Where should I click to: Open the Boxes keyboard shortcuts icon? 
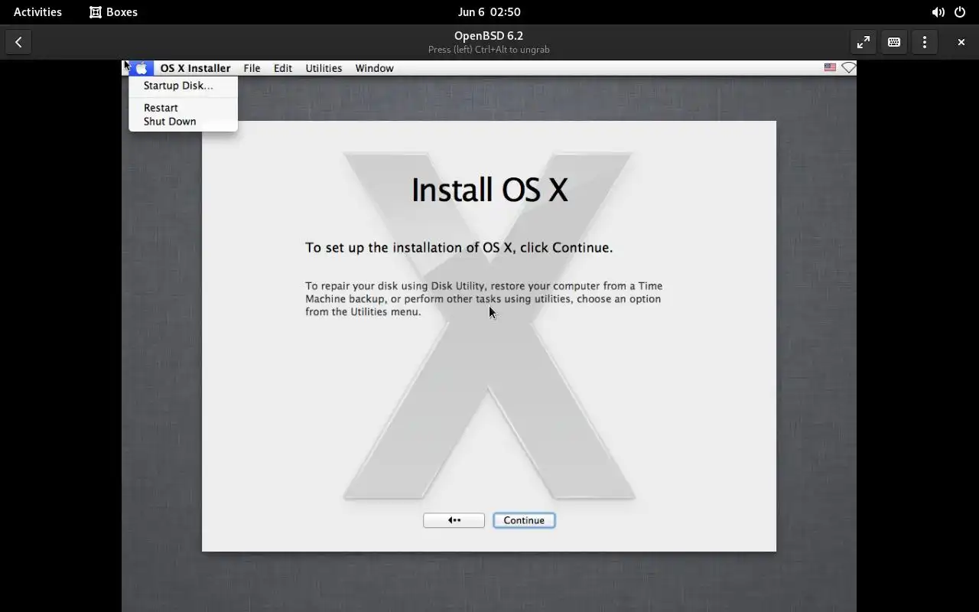(894, 43)
